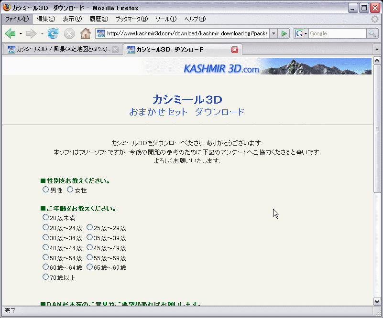Open the ファイル(F) menu

pyautogui.click(x=17, y=19)
